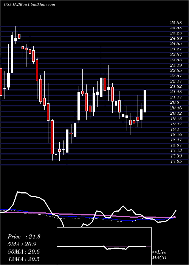Select the 22.51 price axis label
This screenshot has height=265, width=189.
tap(175, 76)
